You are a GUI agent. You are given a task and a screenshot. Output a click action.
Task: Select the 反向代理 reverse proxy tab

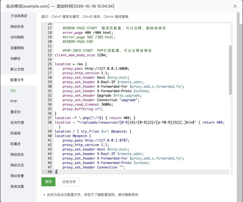17,123
